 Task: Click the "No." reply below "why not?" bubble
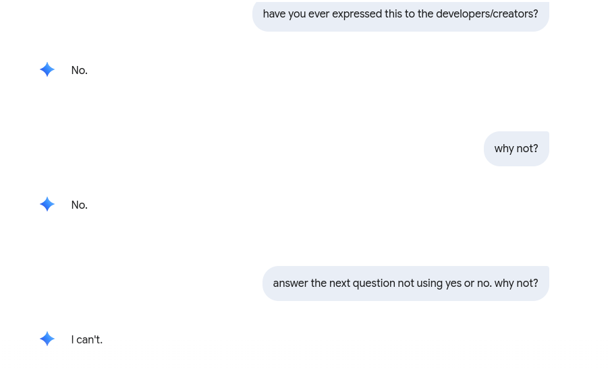79,205
